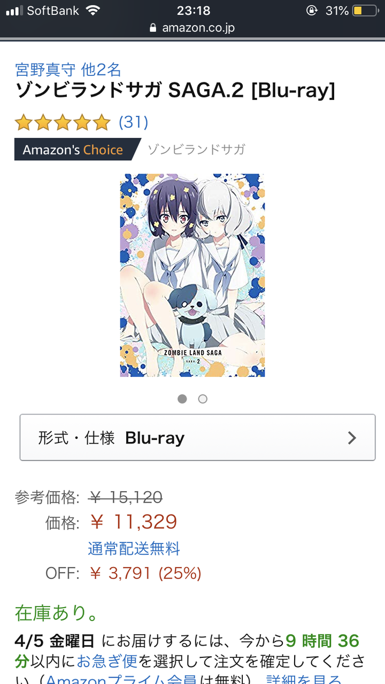Tap the 詳細を見る details link
Image resolution: width=385 pixels, height=684 pixels.
303,679
